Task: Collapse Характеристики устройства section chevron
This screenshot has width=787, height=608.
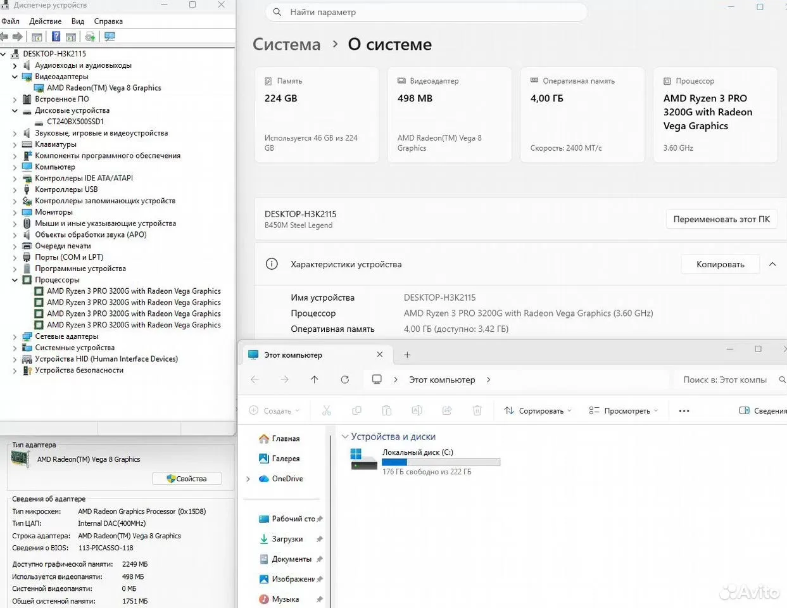Action: (x=772, y=264)
